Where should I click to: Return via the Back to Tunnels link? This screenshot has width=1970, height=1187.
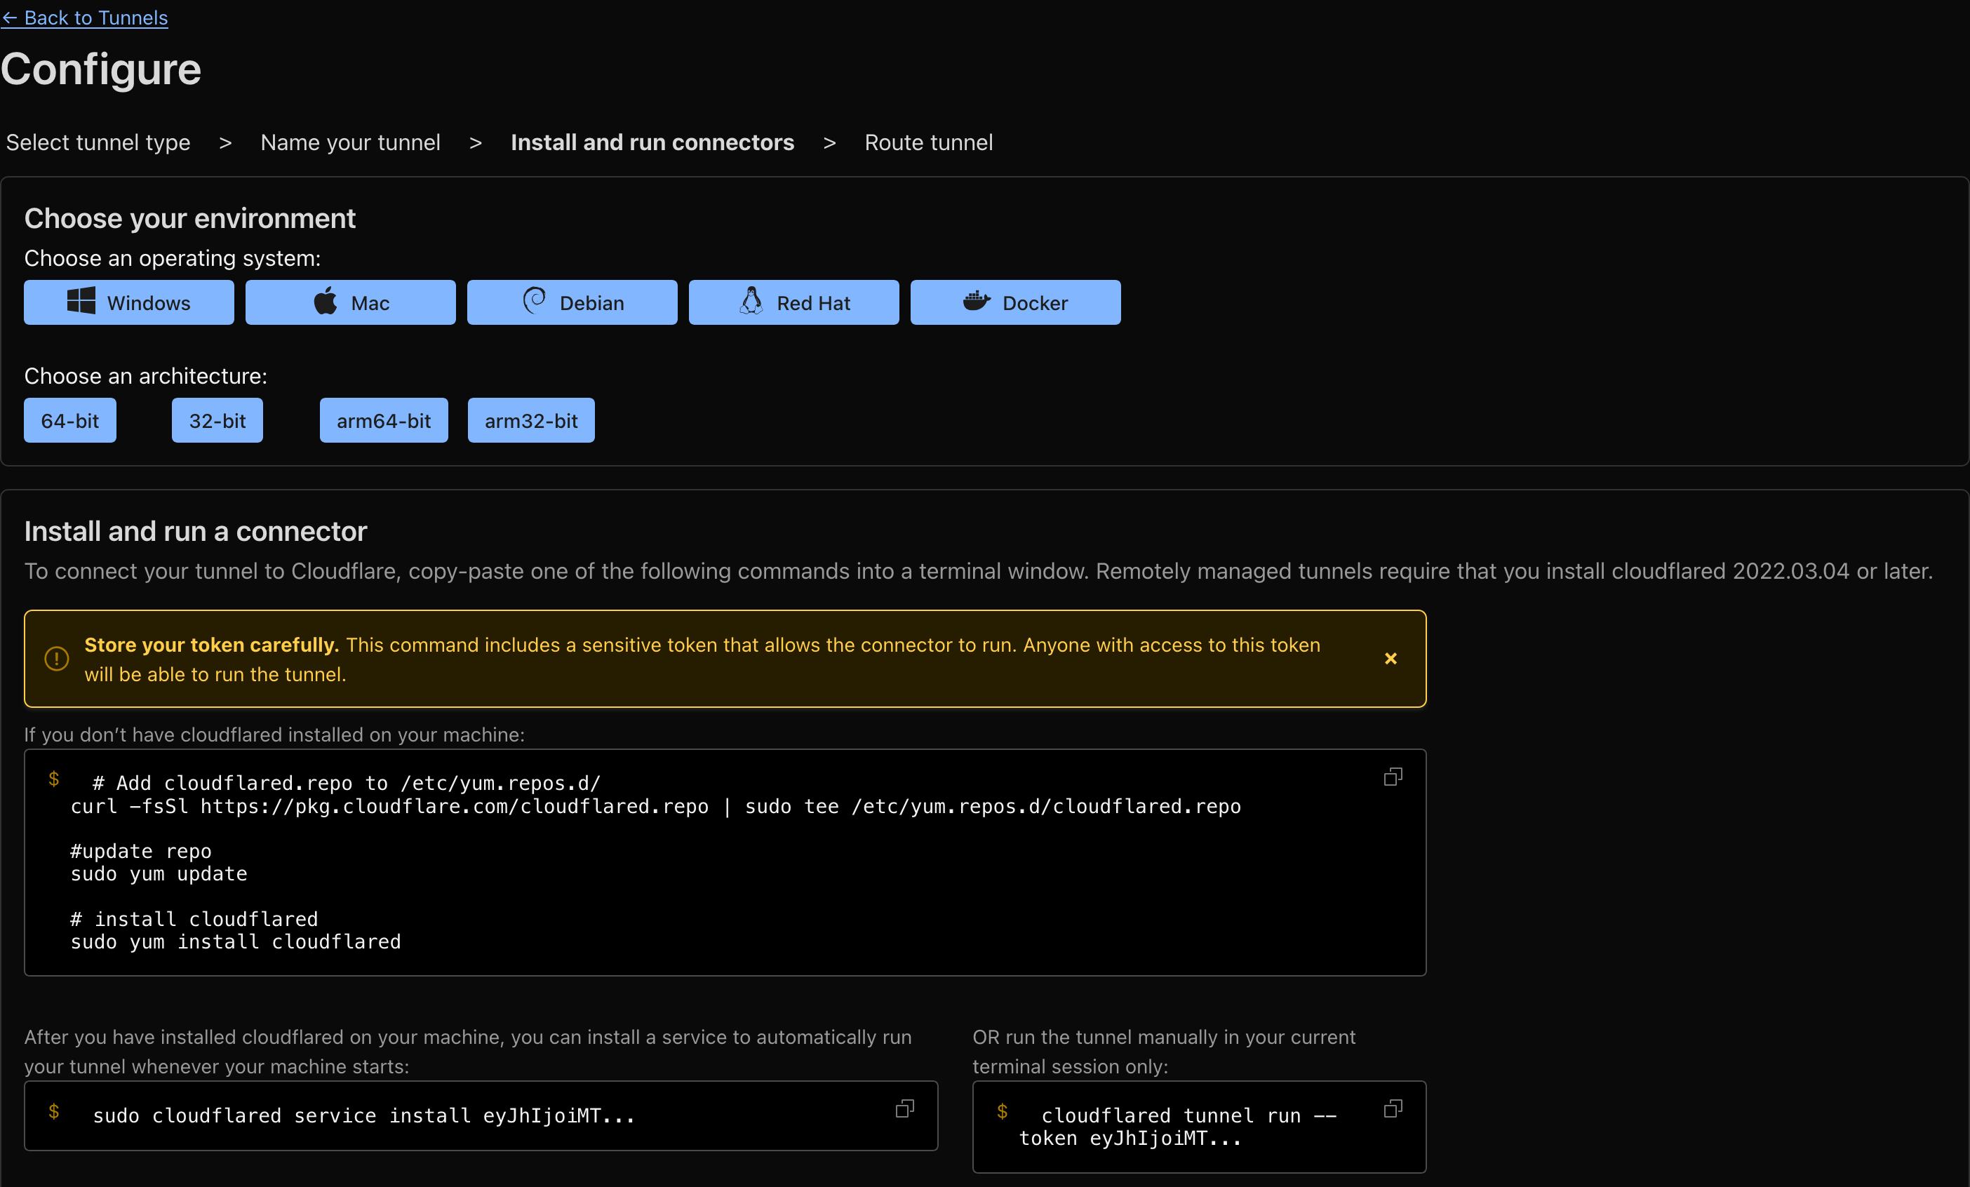[x=84, y=17]
